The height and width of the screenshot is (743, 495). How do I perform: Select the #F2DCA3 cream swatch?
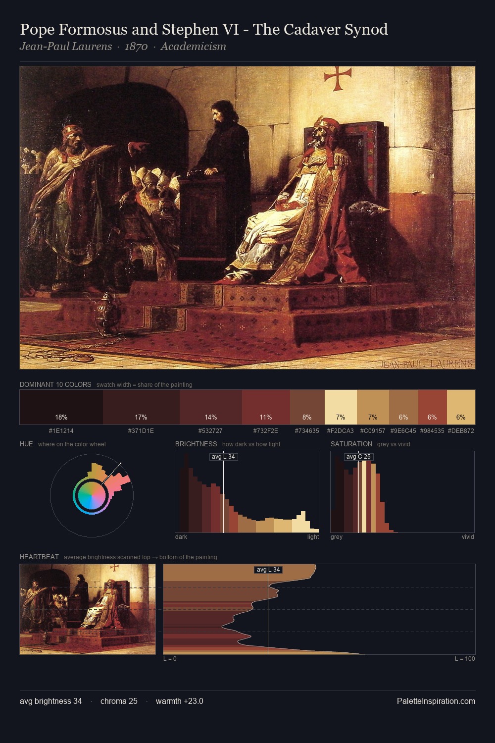[341, 407]
